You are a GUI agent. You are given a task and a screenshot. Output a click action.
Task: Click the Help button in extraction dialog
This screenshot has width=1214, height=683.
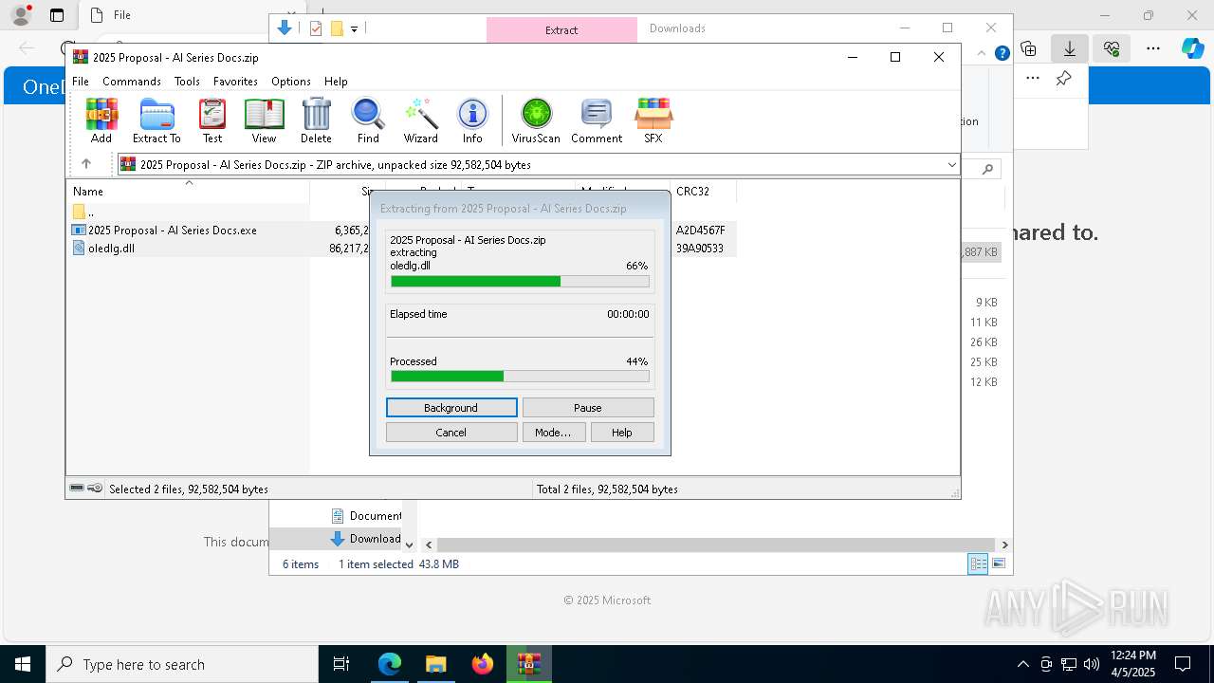point(622,433)
